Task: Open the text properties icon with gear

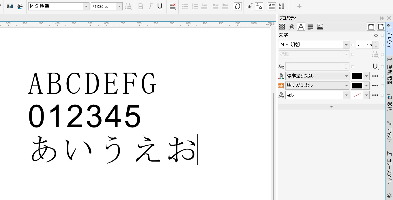Action: coord(259,6)
